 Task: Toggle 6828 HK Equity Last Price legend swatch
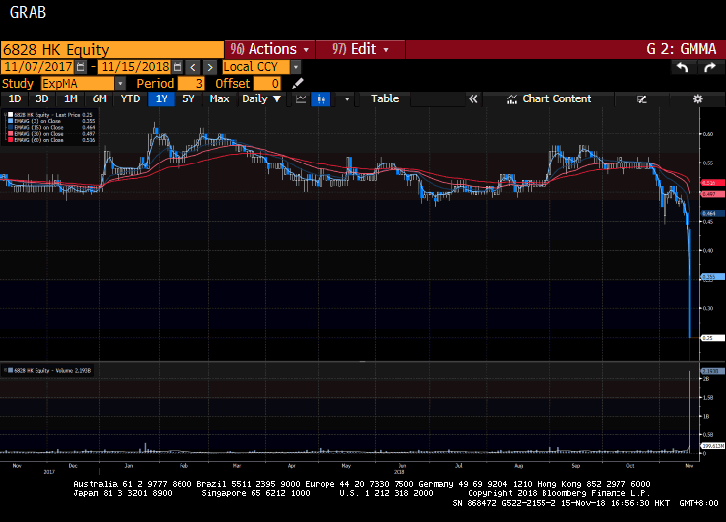(10, 115)
